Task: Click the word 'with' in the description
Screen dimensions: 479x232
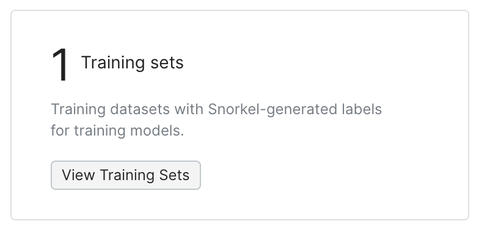Action: [x=189, y=109]
